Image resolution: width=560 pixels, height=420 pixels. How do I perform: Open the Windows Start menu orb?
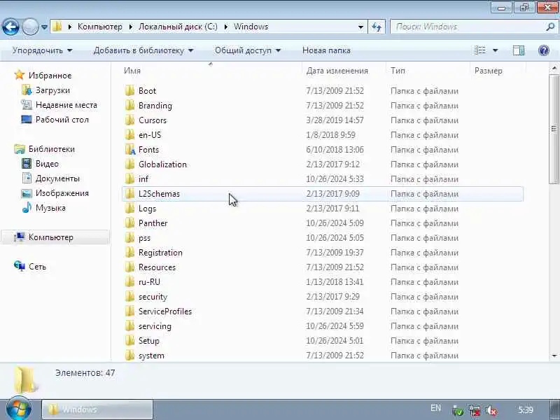coord(19,408)
